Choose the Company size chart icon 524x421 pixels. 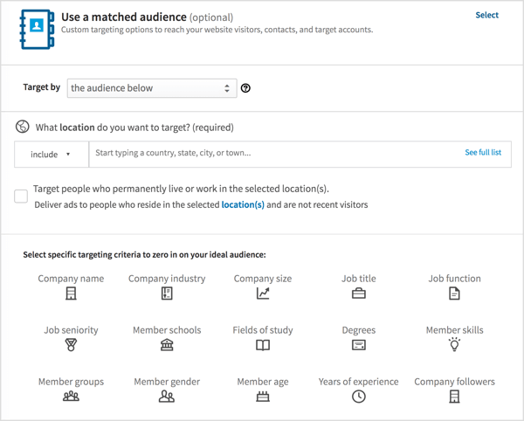(x=263, y=294)
